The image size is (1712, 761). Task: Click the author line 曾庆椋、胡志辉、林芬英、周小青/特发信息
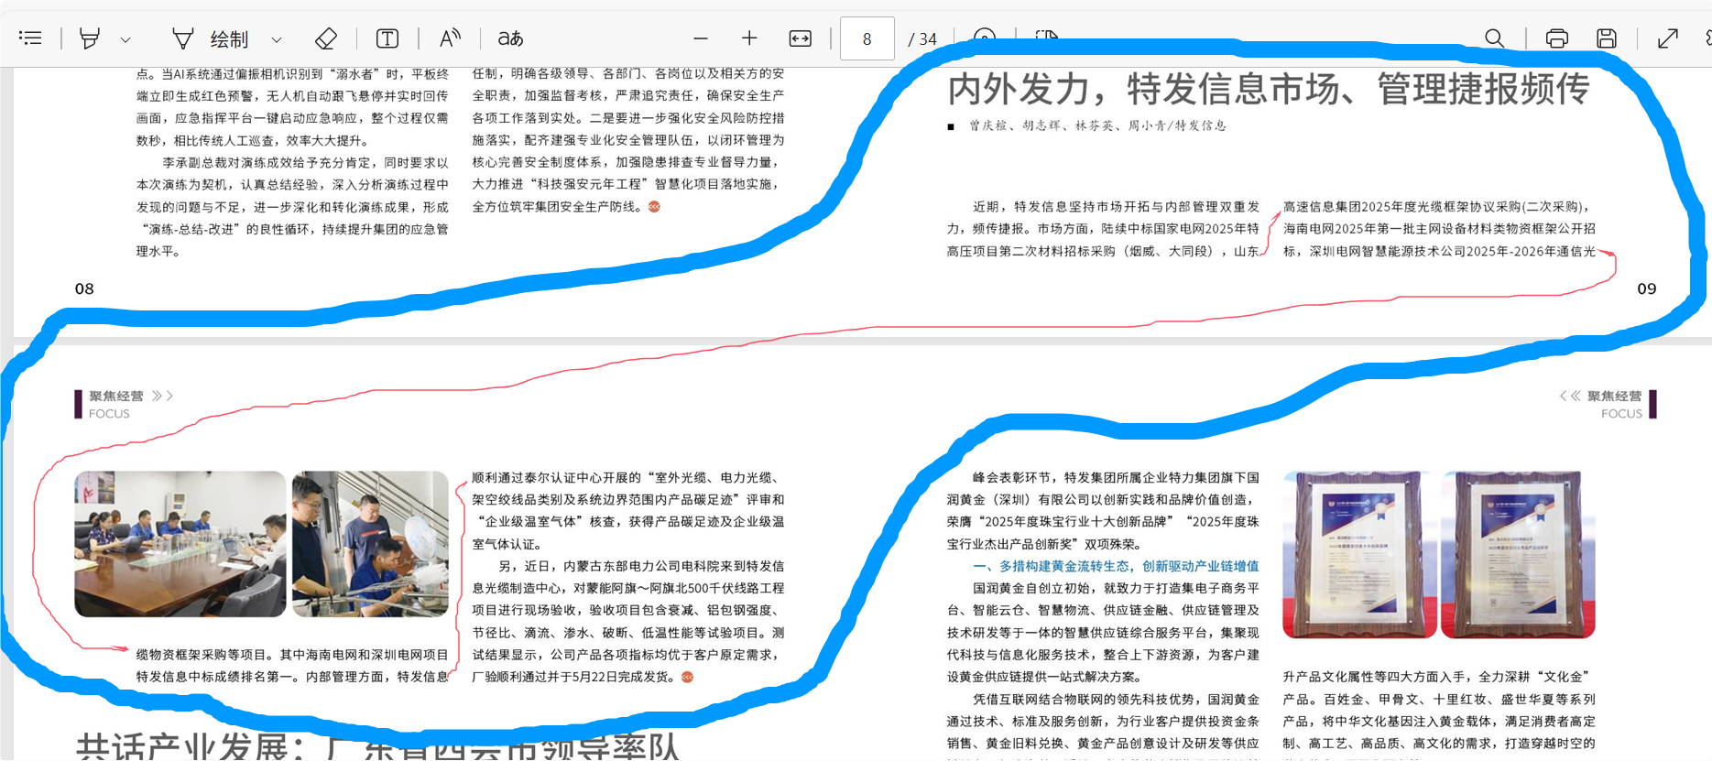pyautogui.click(x=1097, y=125)
